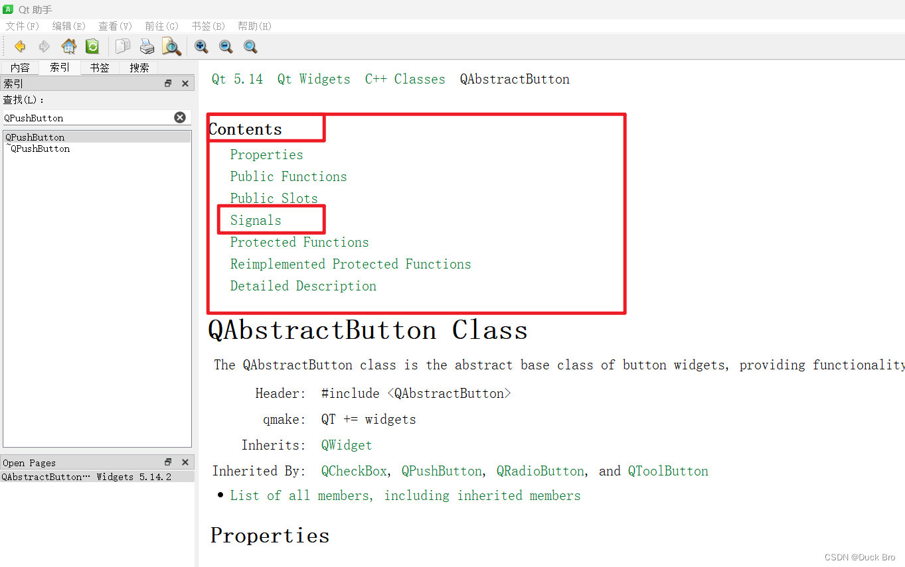Close the Open Pages panel
The image size is (905, 567).
click(185, 462)
